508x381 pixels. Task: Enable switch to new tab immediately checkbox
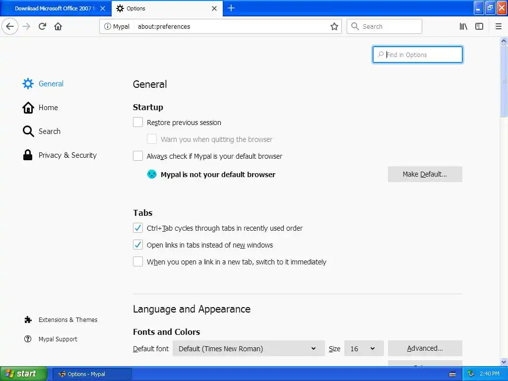point(138,261)
